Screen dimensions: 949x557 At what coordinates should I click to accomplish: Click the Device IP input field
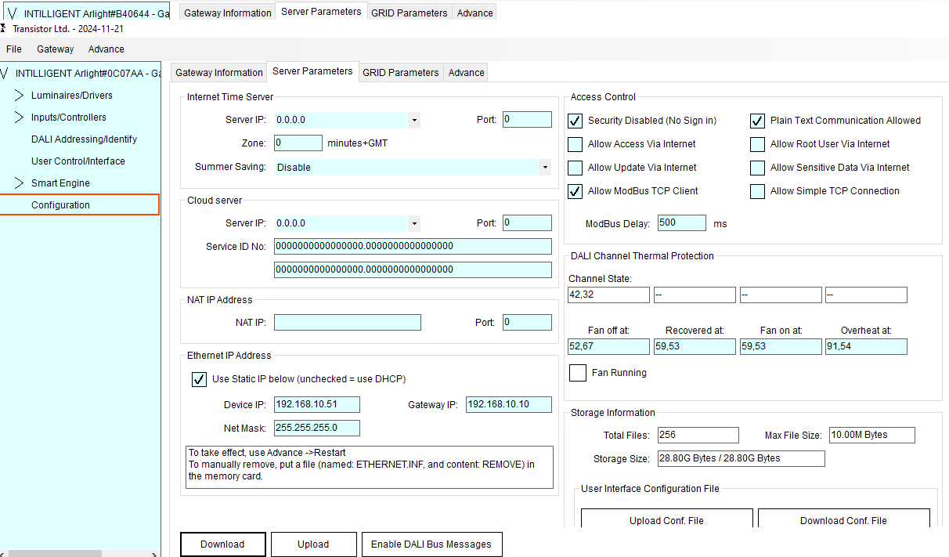pyautogui.click(x=316, y=405)
